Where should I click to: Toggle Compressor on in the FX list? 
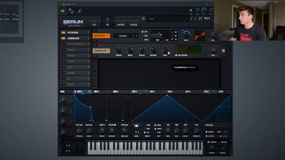click(x=63, y=39)
